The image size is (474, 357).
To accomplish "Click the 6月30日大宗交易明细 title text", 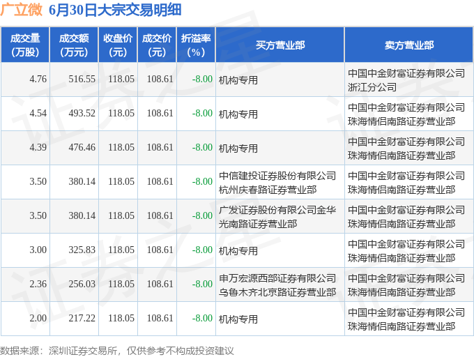I will click(x=115, y=10).
